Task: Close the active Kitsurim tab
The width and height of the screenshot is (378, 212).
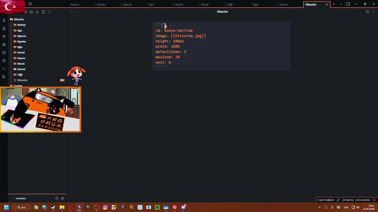Action: coord(327,4)
